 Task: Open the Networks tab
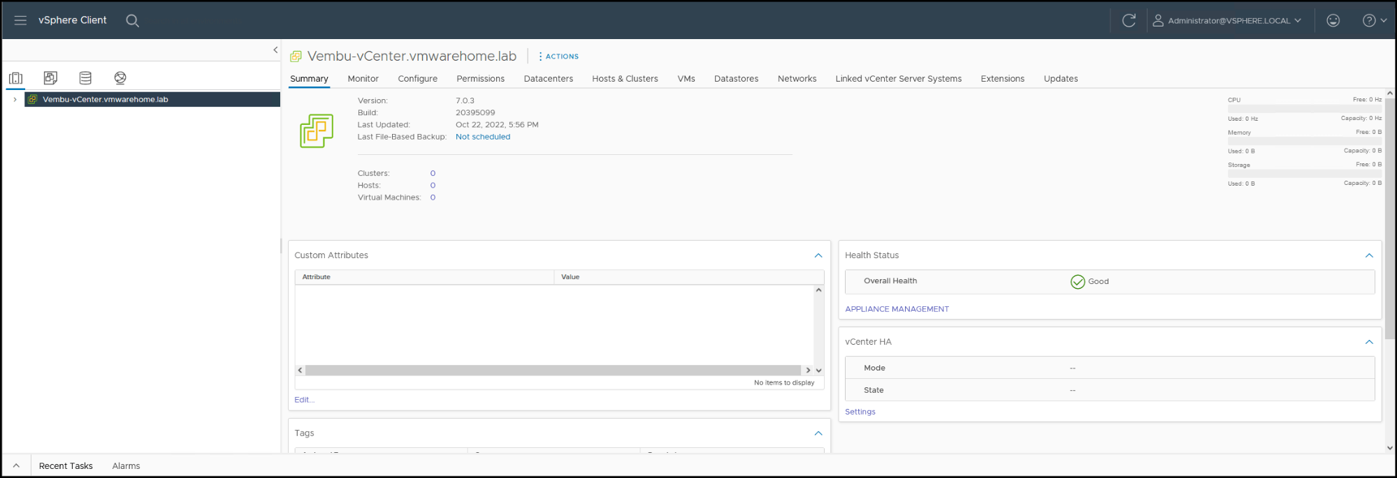(797, 79)
